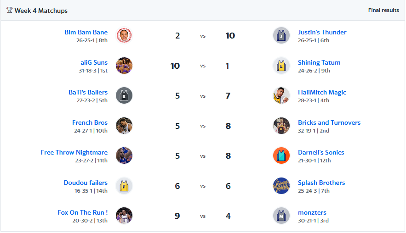The height and width of the screenshot is (233, 406).
Task: Click the Week 4 Matchups trophy icon
Action: click(x=10, y=11)
